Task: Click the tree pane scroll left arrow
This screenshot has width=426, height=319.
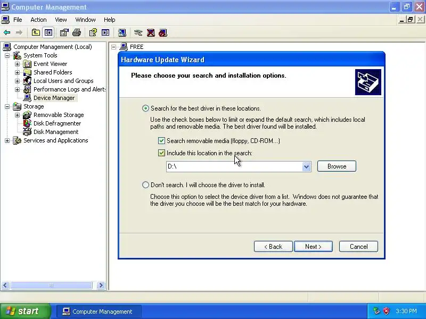Action: point(5,285)
